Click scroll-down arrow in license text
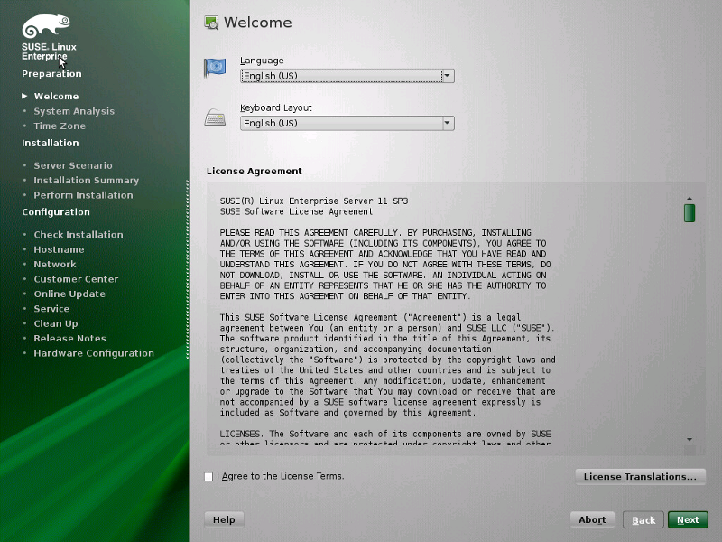 [x=690, y=440]
